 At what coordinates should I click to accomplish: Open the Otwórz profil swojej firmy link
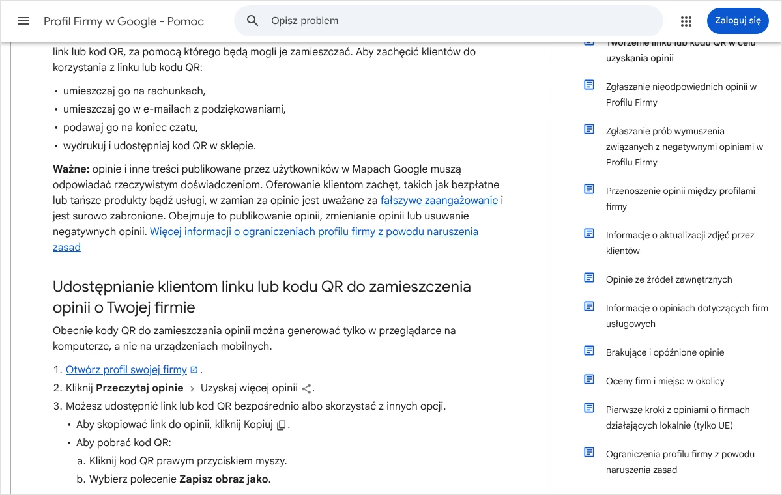click(126, 370)
